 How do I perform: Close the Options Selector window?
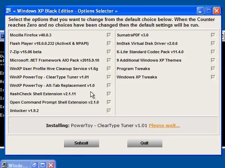click(x=217, y=11)
